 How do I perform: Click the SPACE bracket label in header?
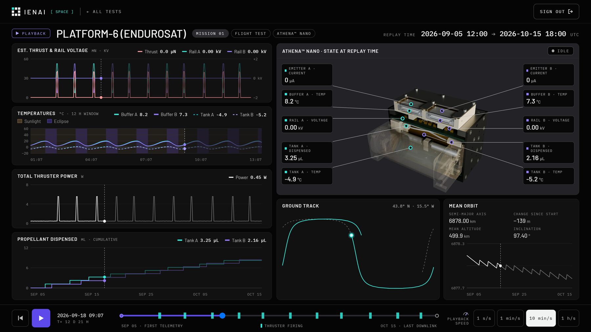click(x=62, y=12)
